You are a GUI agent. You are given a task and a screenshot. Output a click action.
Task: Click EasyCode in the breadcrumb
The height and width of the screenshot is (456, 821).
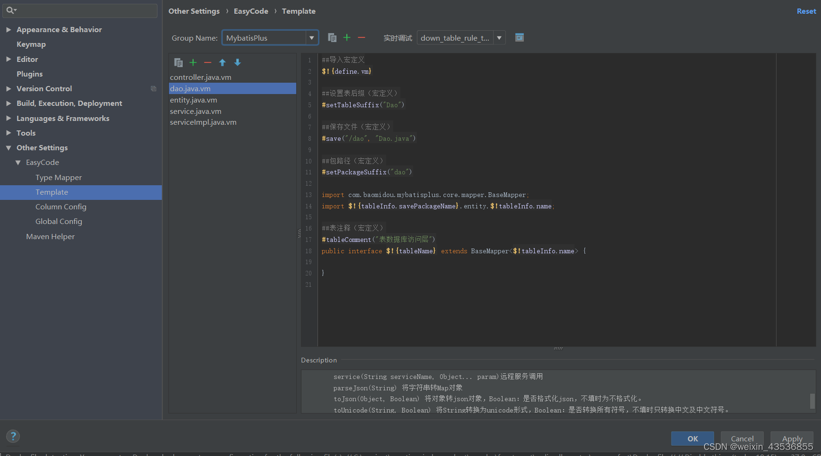click(x=251, y=11)
